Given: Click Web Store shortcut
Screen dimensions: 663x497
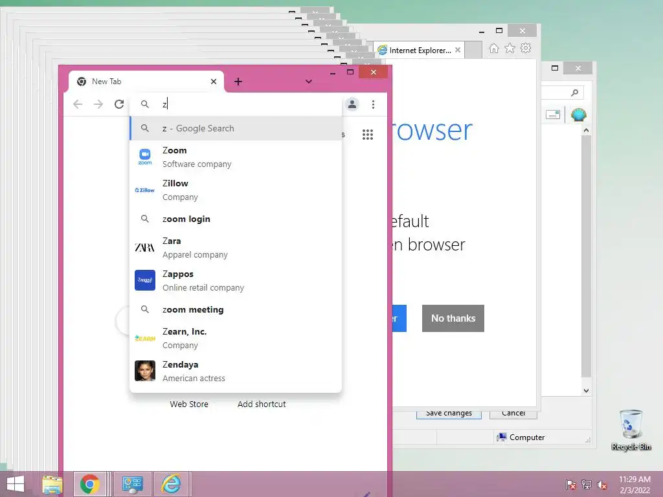Looking at the screenshot, I should coord(189,404).
